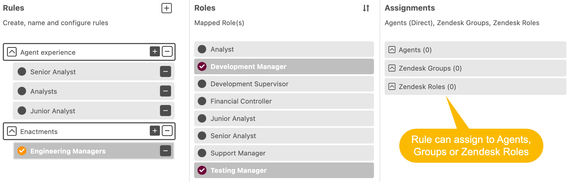The width and height of the screenshot is (574, 182).
Task: Check the Financial Controller role
Action: 202,101
